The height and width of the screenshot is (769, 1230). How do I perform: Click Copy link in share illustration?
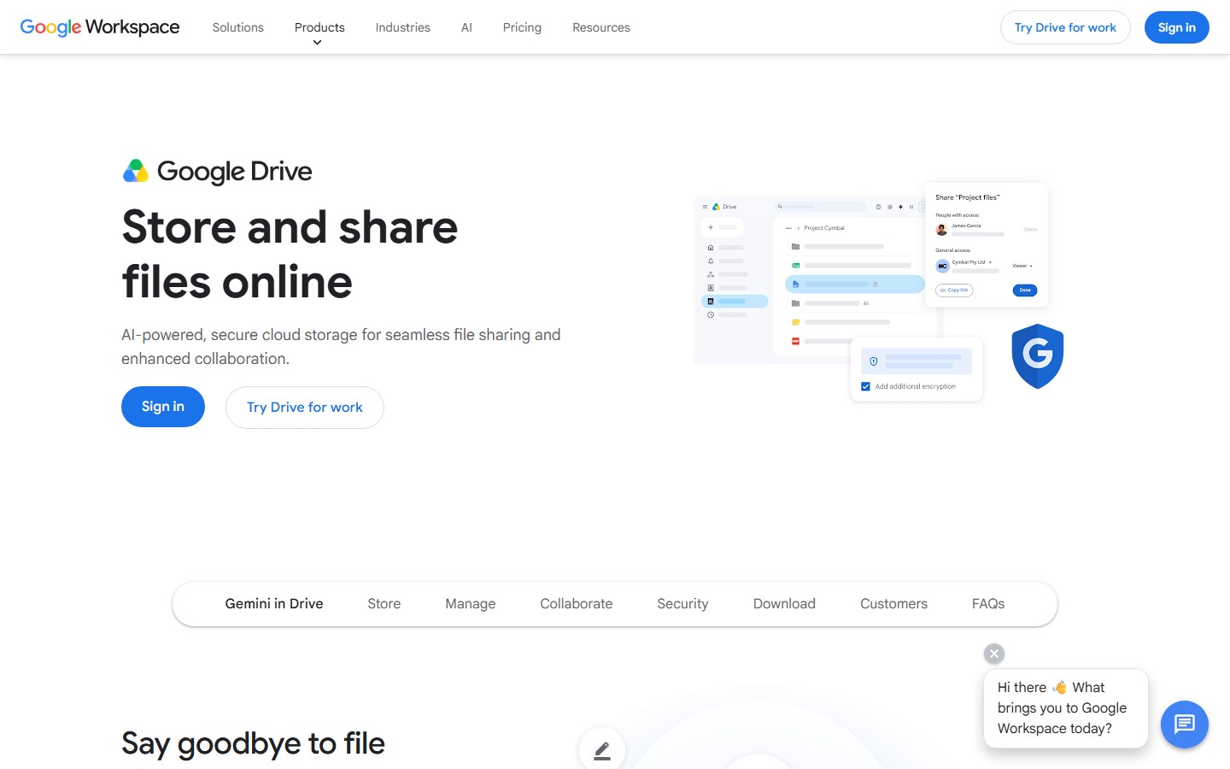(x=954, y=291)
